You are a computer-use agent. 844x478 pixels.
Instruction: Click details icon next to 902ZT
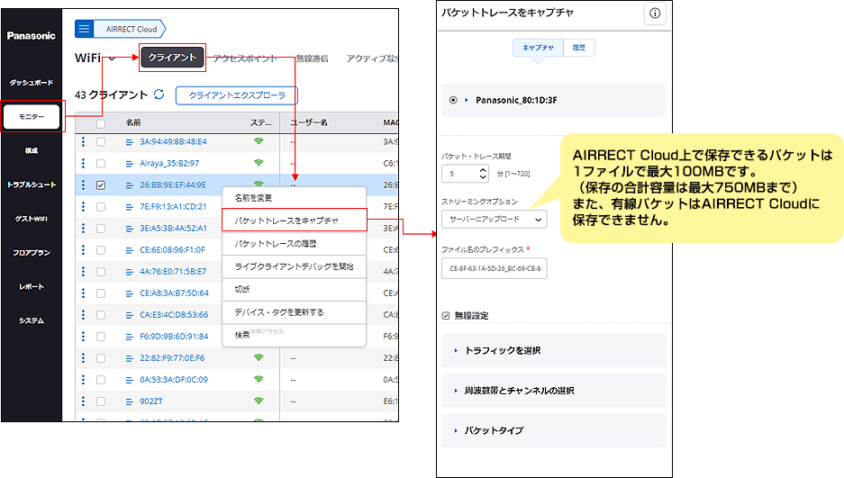pos(129,401)
